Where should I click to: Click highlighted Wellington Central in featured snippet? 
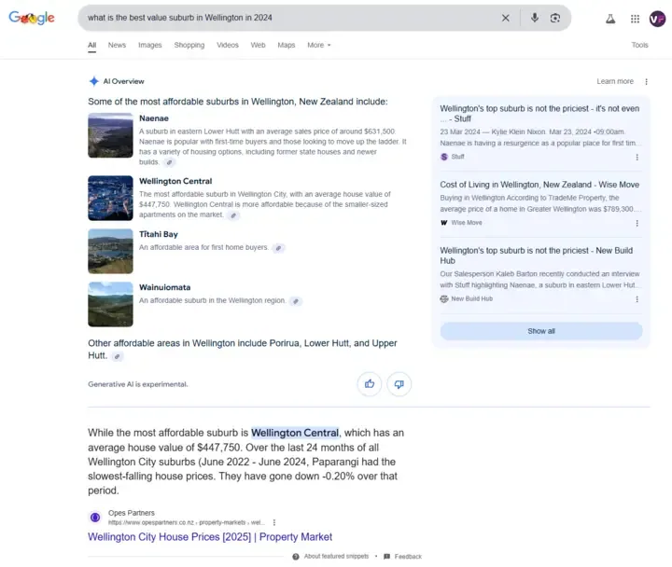pyautogui.click(x=295, y=433)
